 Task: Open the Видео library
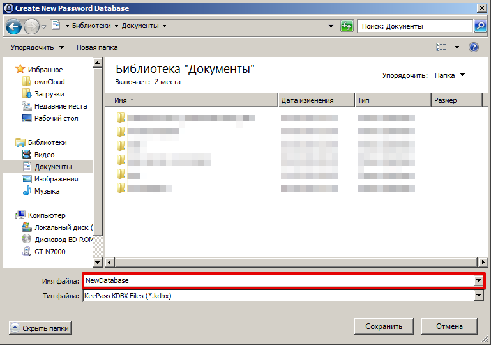[44, 155]
